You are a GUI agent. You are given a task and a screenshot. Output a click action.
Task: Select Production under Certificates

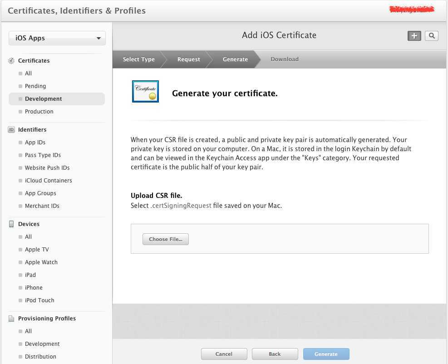39,112
